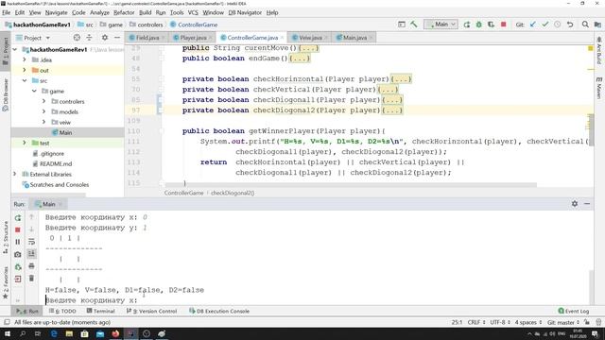This screenshot has height=340, width=605.
Task: Pause output in Run panel
Action: (x=18, y=242)
